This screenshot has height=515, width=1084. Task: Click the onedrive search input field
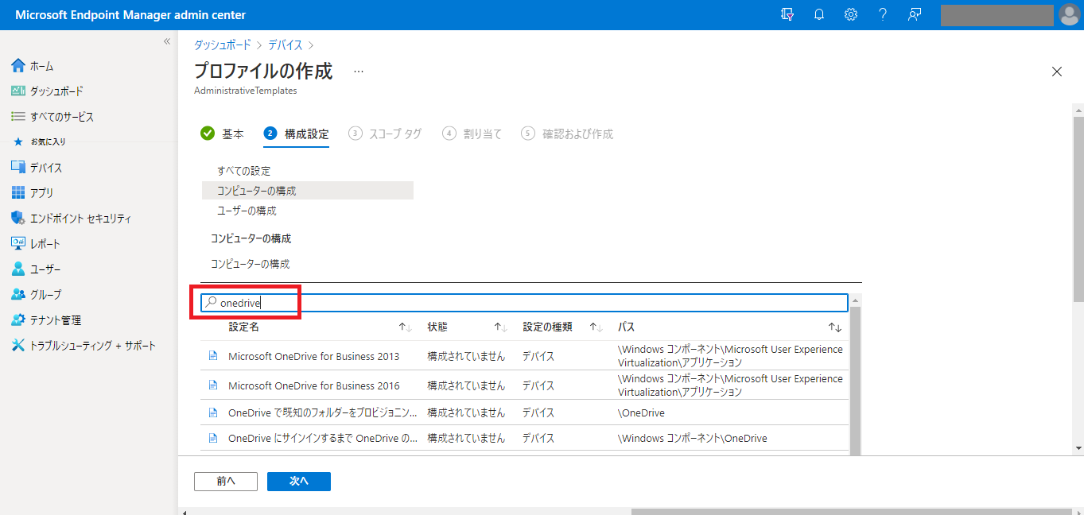click(x=525, y=303)
